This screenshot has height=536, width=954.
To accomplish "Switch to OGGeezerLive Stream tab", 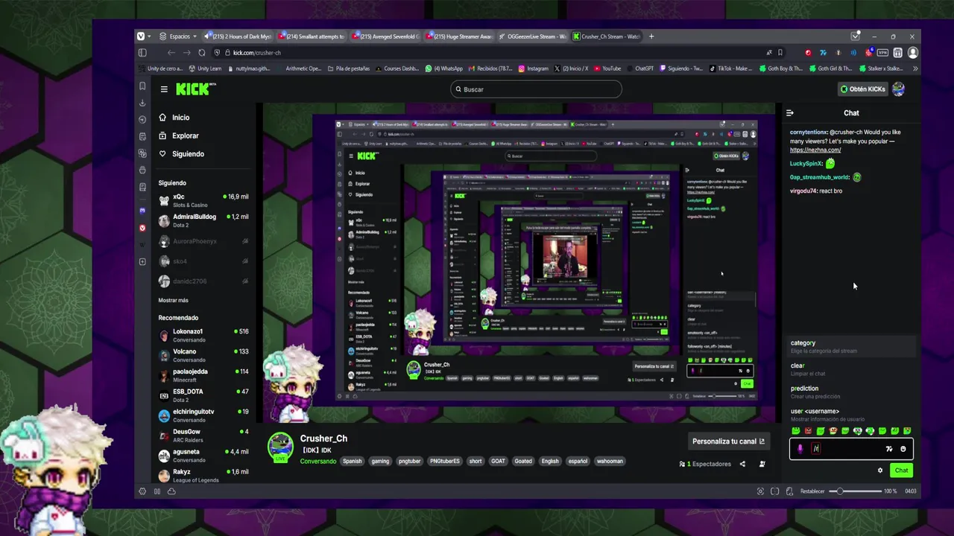I will (533, 36).
